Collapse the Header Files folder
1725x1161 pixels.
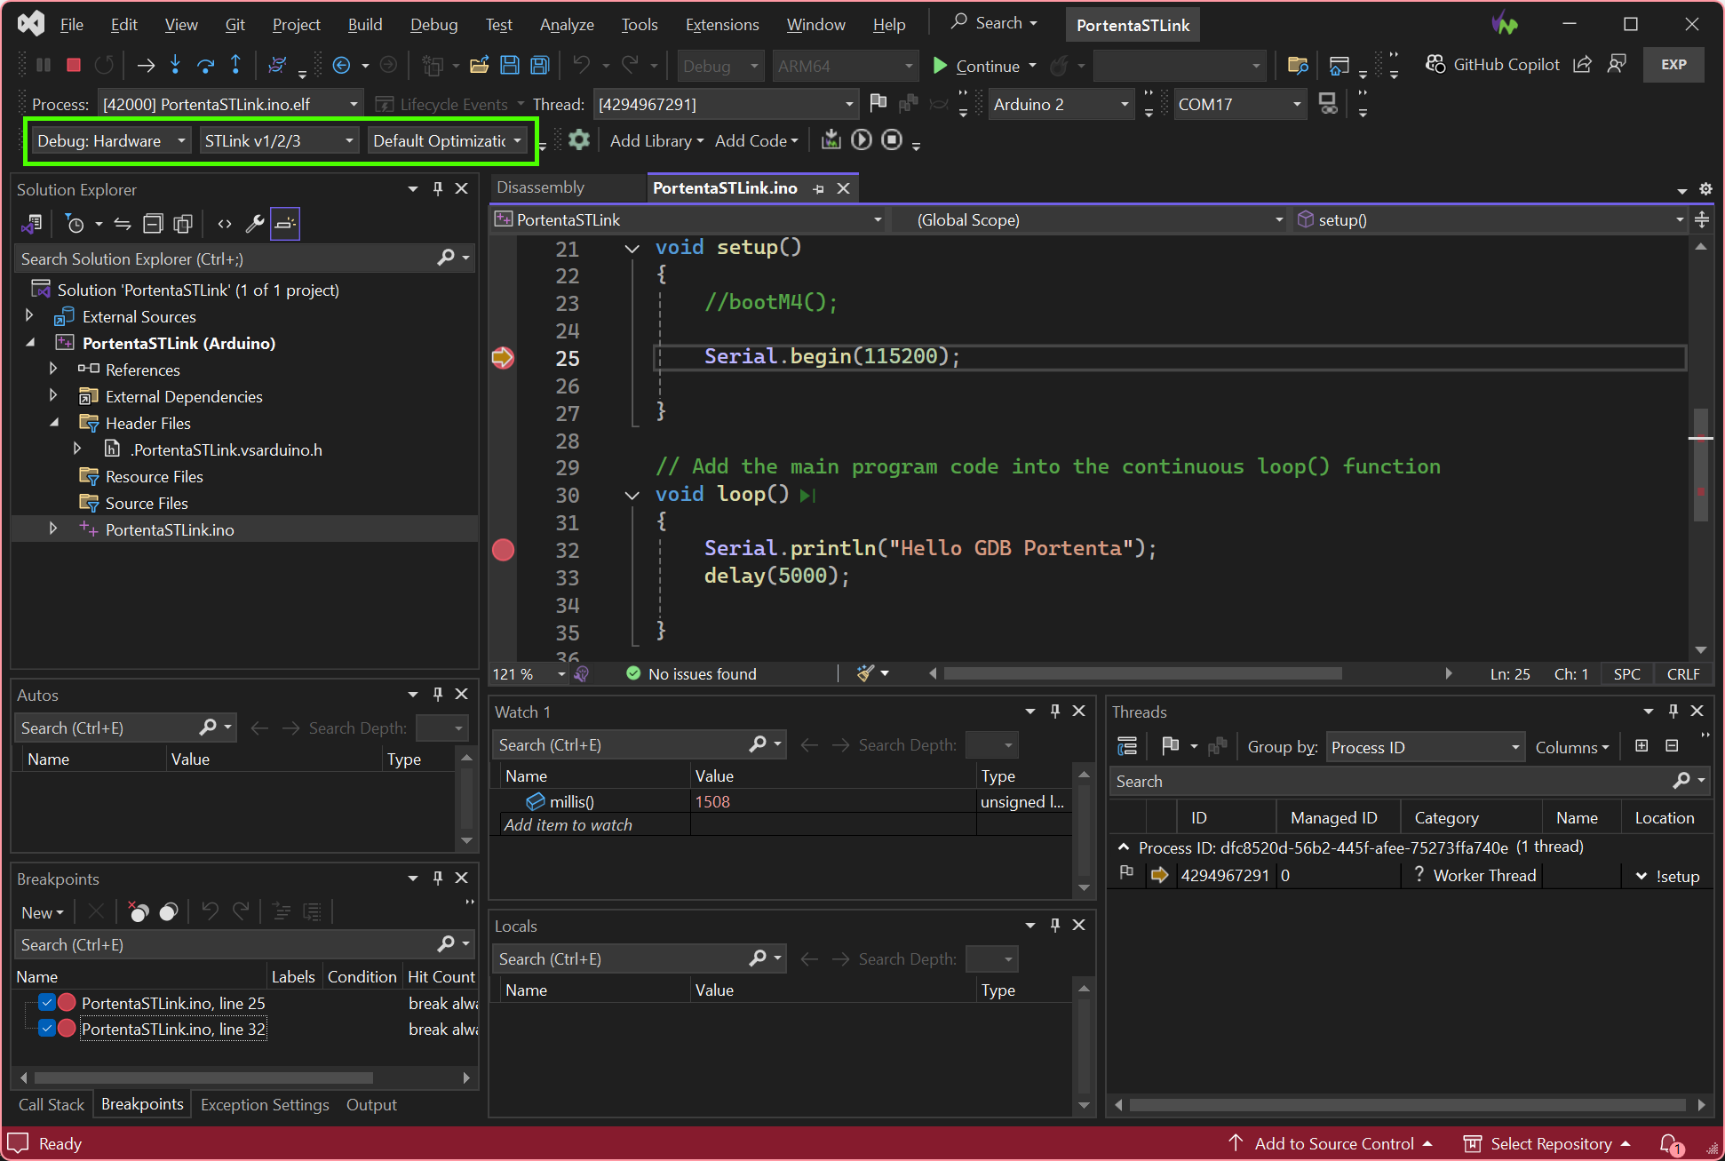(x=53, y=423)
